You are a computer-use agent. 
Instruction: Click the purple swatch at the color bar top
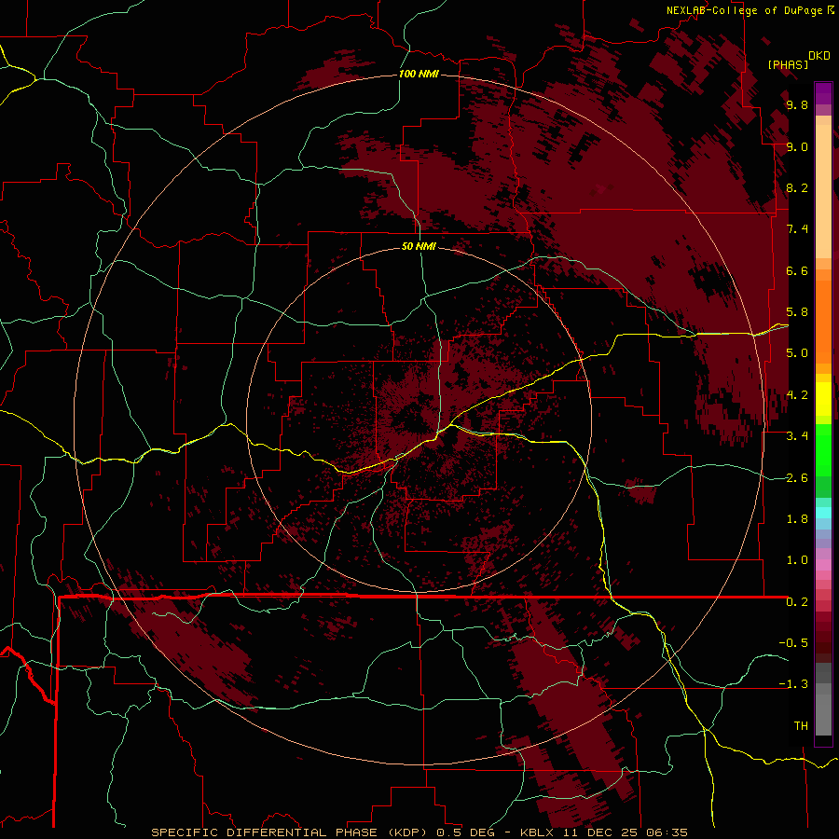(x=823, y=93)
